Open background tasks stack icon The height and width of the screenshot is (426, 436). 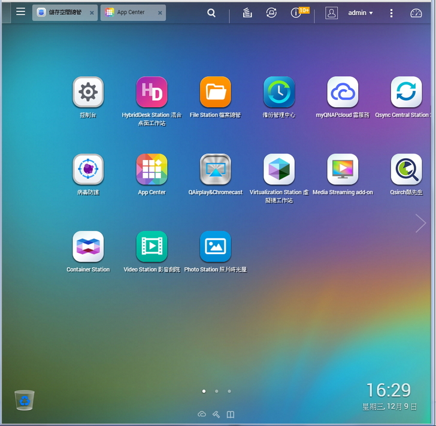coord(247,13)
